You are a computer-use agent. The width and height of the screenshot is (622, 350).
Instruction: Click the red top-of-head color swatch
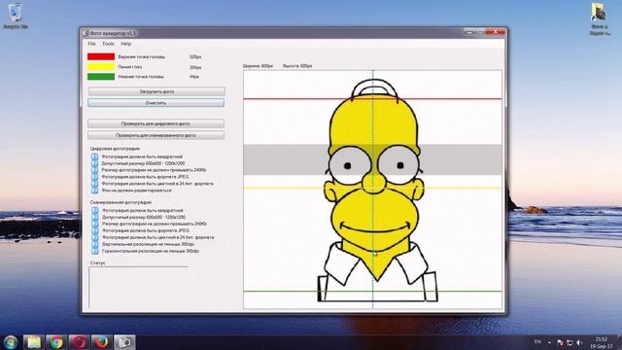pos(101,56)
